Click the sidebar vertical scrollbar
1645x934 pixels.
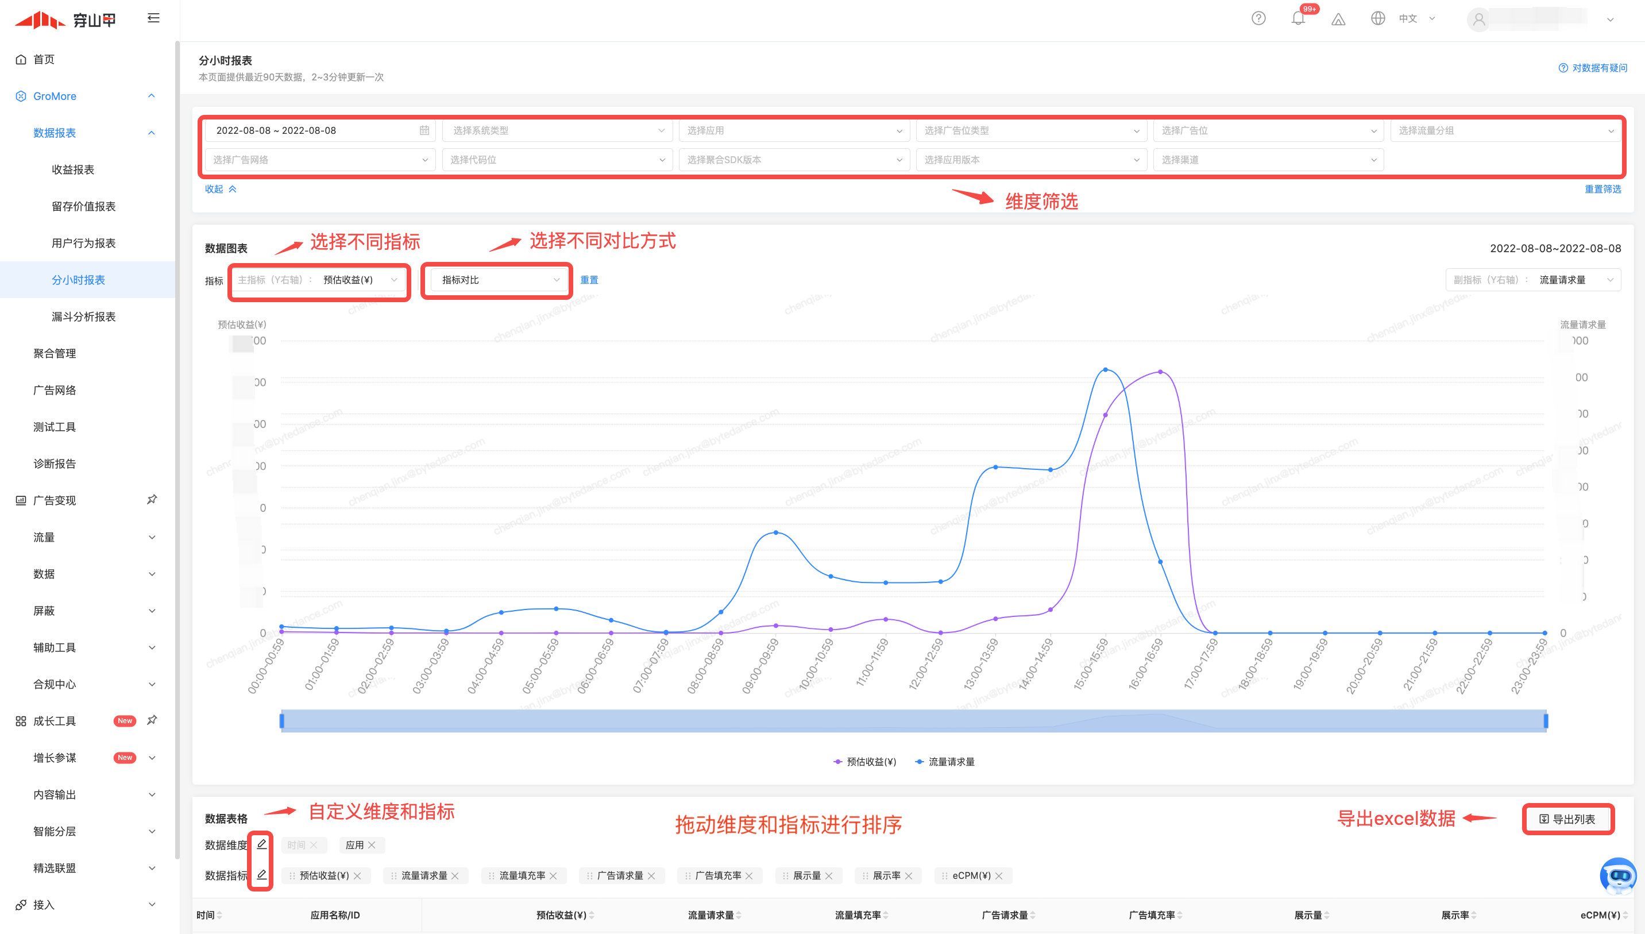[x=177, y=449]
